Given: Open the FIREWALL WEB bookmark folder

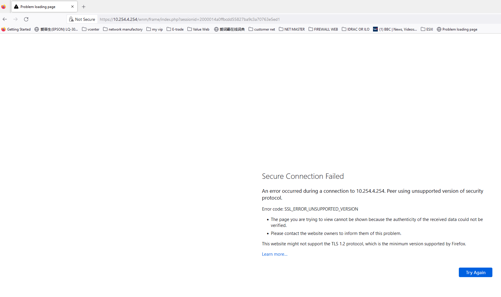Looking at the screenshot, I should [x=323, y=29].
